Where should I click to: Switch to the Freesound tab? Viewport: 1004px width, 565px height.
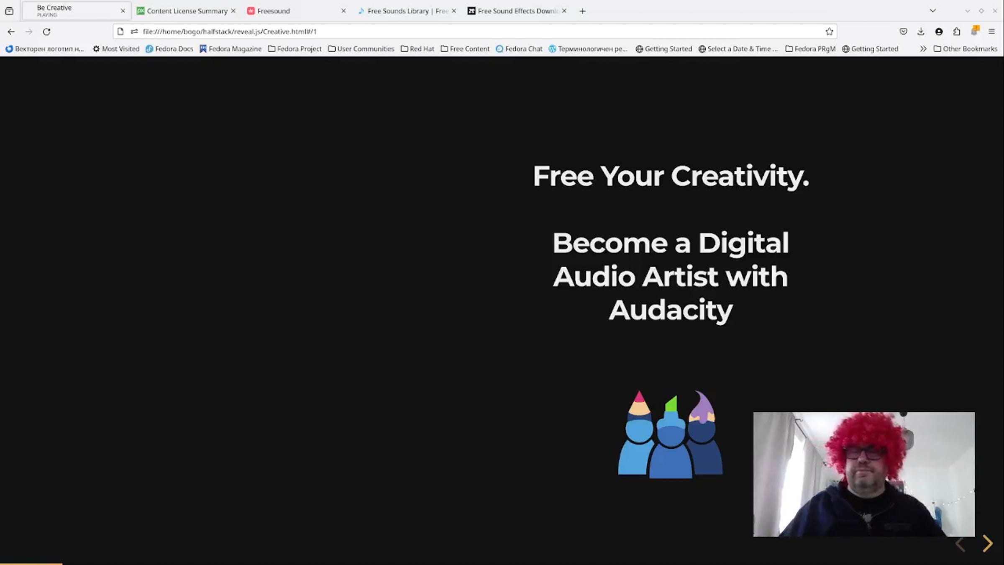point(273,11)
